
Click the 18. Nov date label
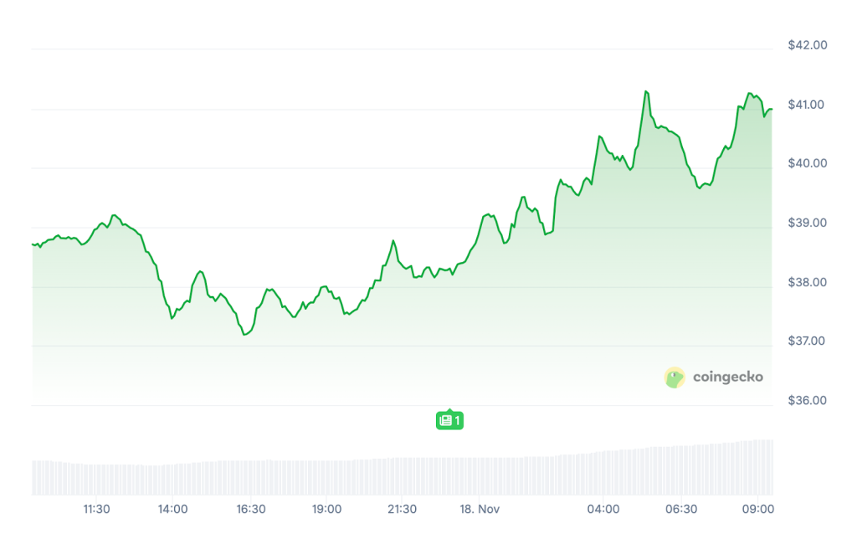click(x=479, y=509)
